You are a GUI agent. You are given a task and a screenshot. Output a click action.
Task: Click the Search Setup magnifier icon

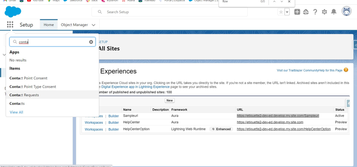point(100,12)
